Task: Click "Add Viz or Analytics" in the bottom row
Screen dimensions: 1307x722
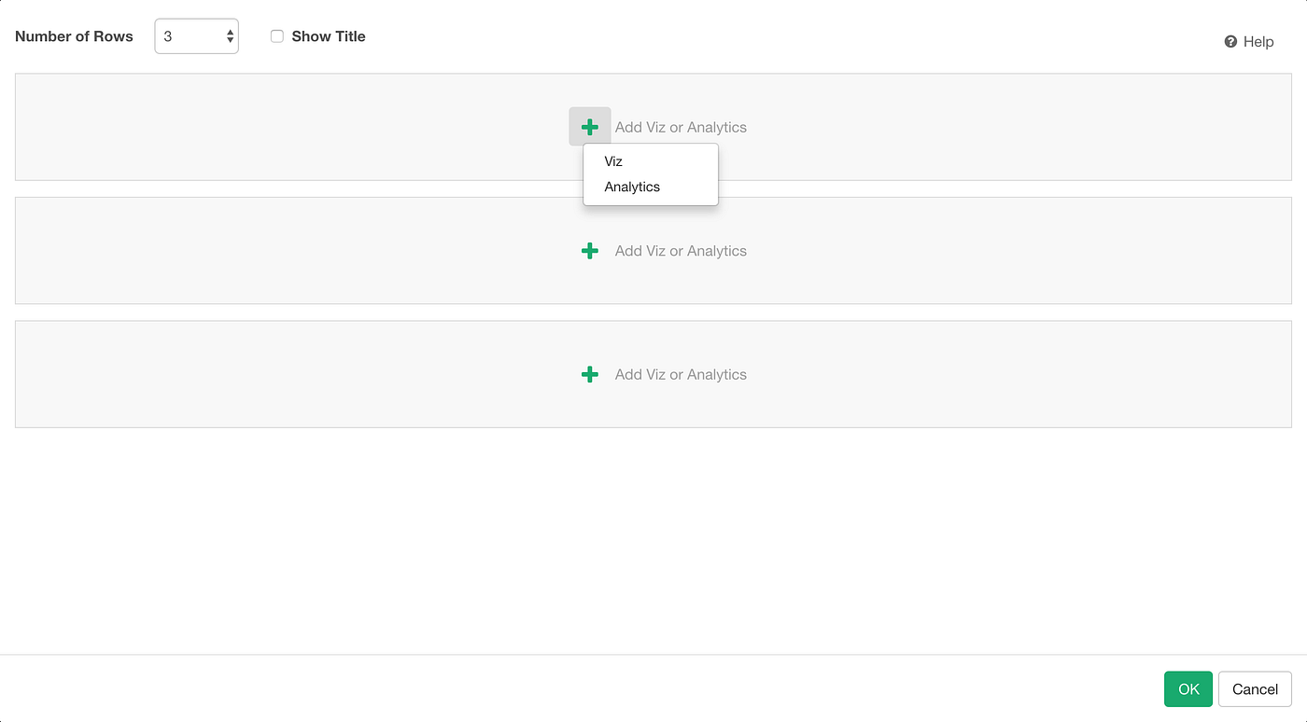Action: pos(680,374)
